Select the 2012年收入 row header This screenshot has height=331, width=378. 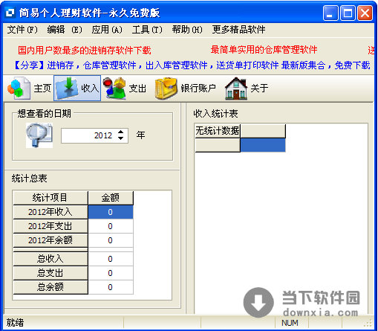tap(50, 212)
